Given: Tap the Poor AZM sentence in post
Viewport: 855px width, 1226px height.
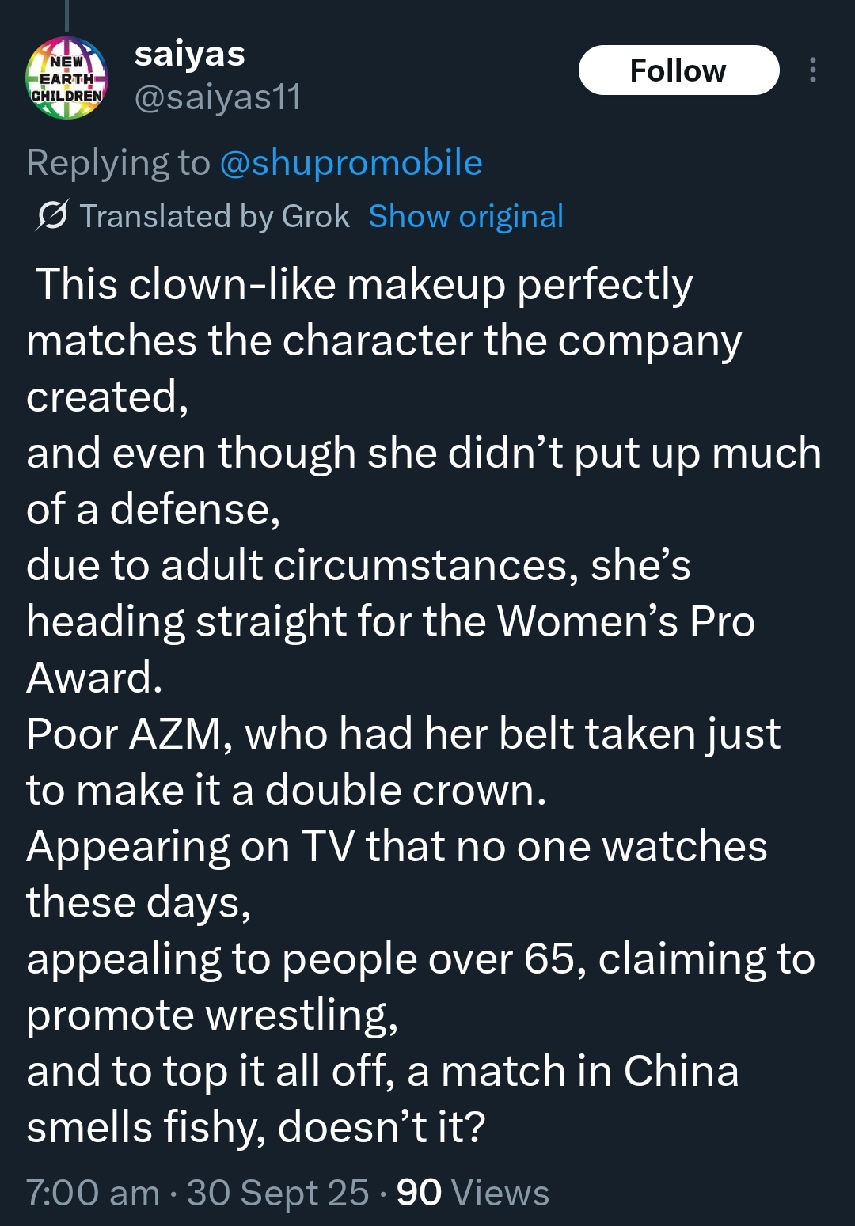Looking at the screenshot, I should pos(404,761).
